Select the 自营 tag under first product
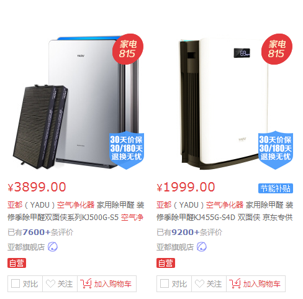This screenshot has height=299, width=303. (x=17, y=263)
